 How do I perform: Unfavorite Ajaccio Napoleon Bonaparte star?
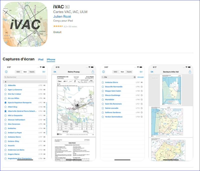5,102
